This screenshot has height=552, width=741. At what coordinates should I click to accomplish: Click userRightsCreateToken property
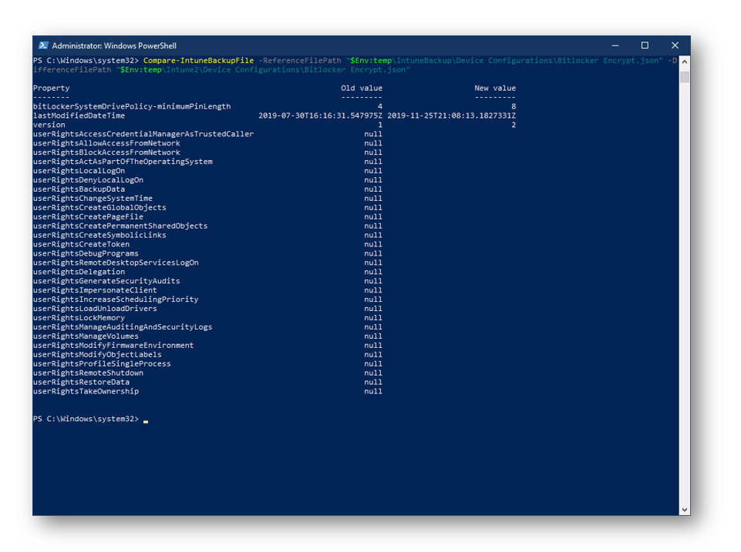[x=81, y=244]
